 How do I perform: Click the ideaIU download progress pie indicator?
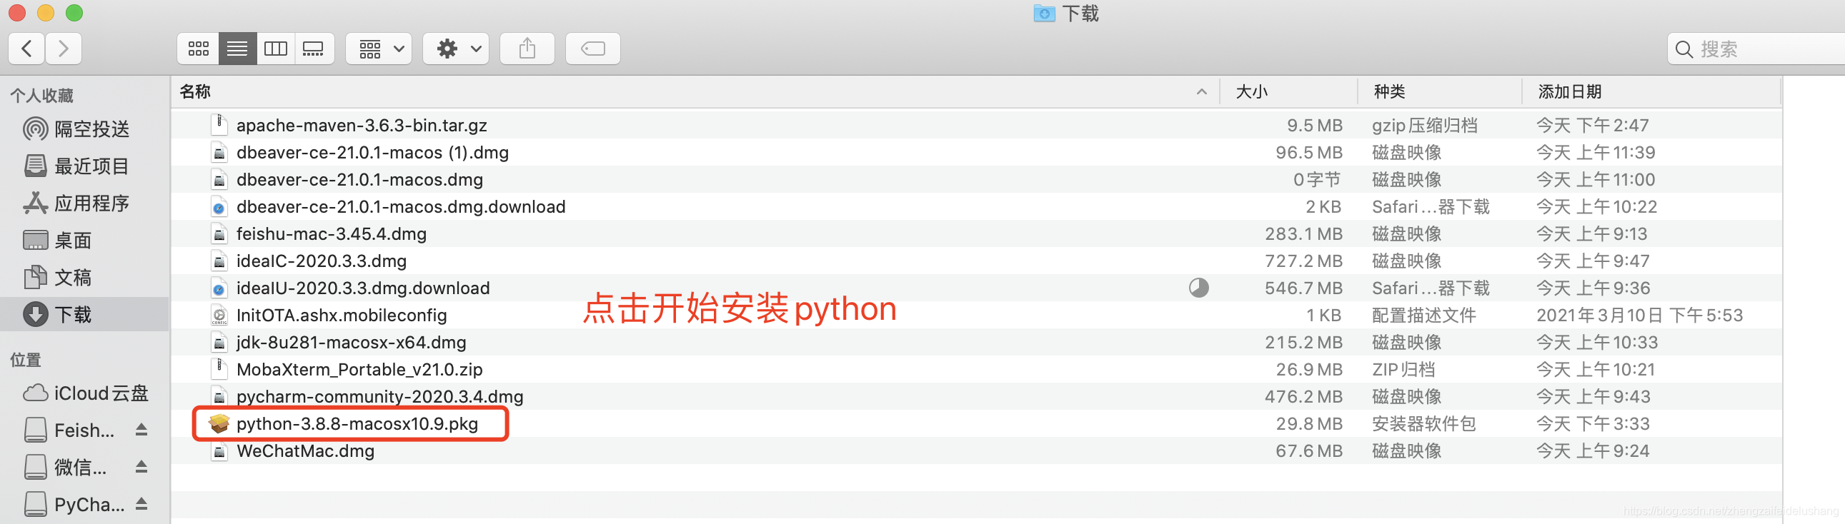click(1199, 288)
